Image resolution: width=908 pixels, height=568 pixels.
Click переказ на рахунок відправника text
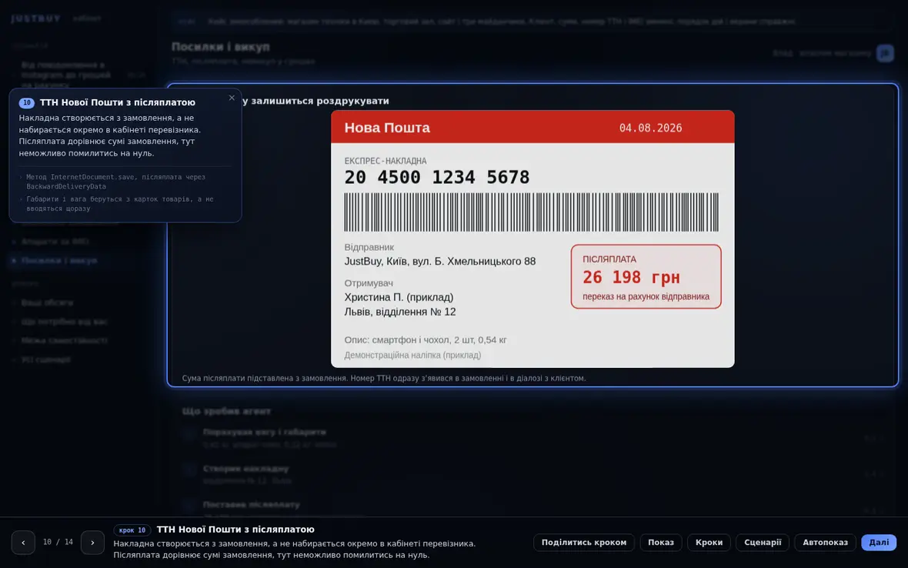tap(646, 296)
